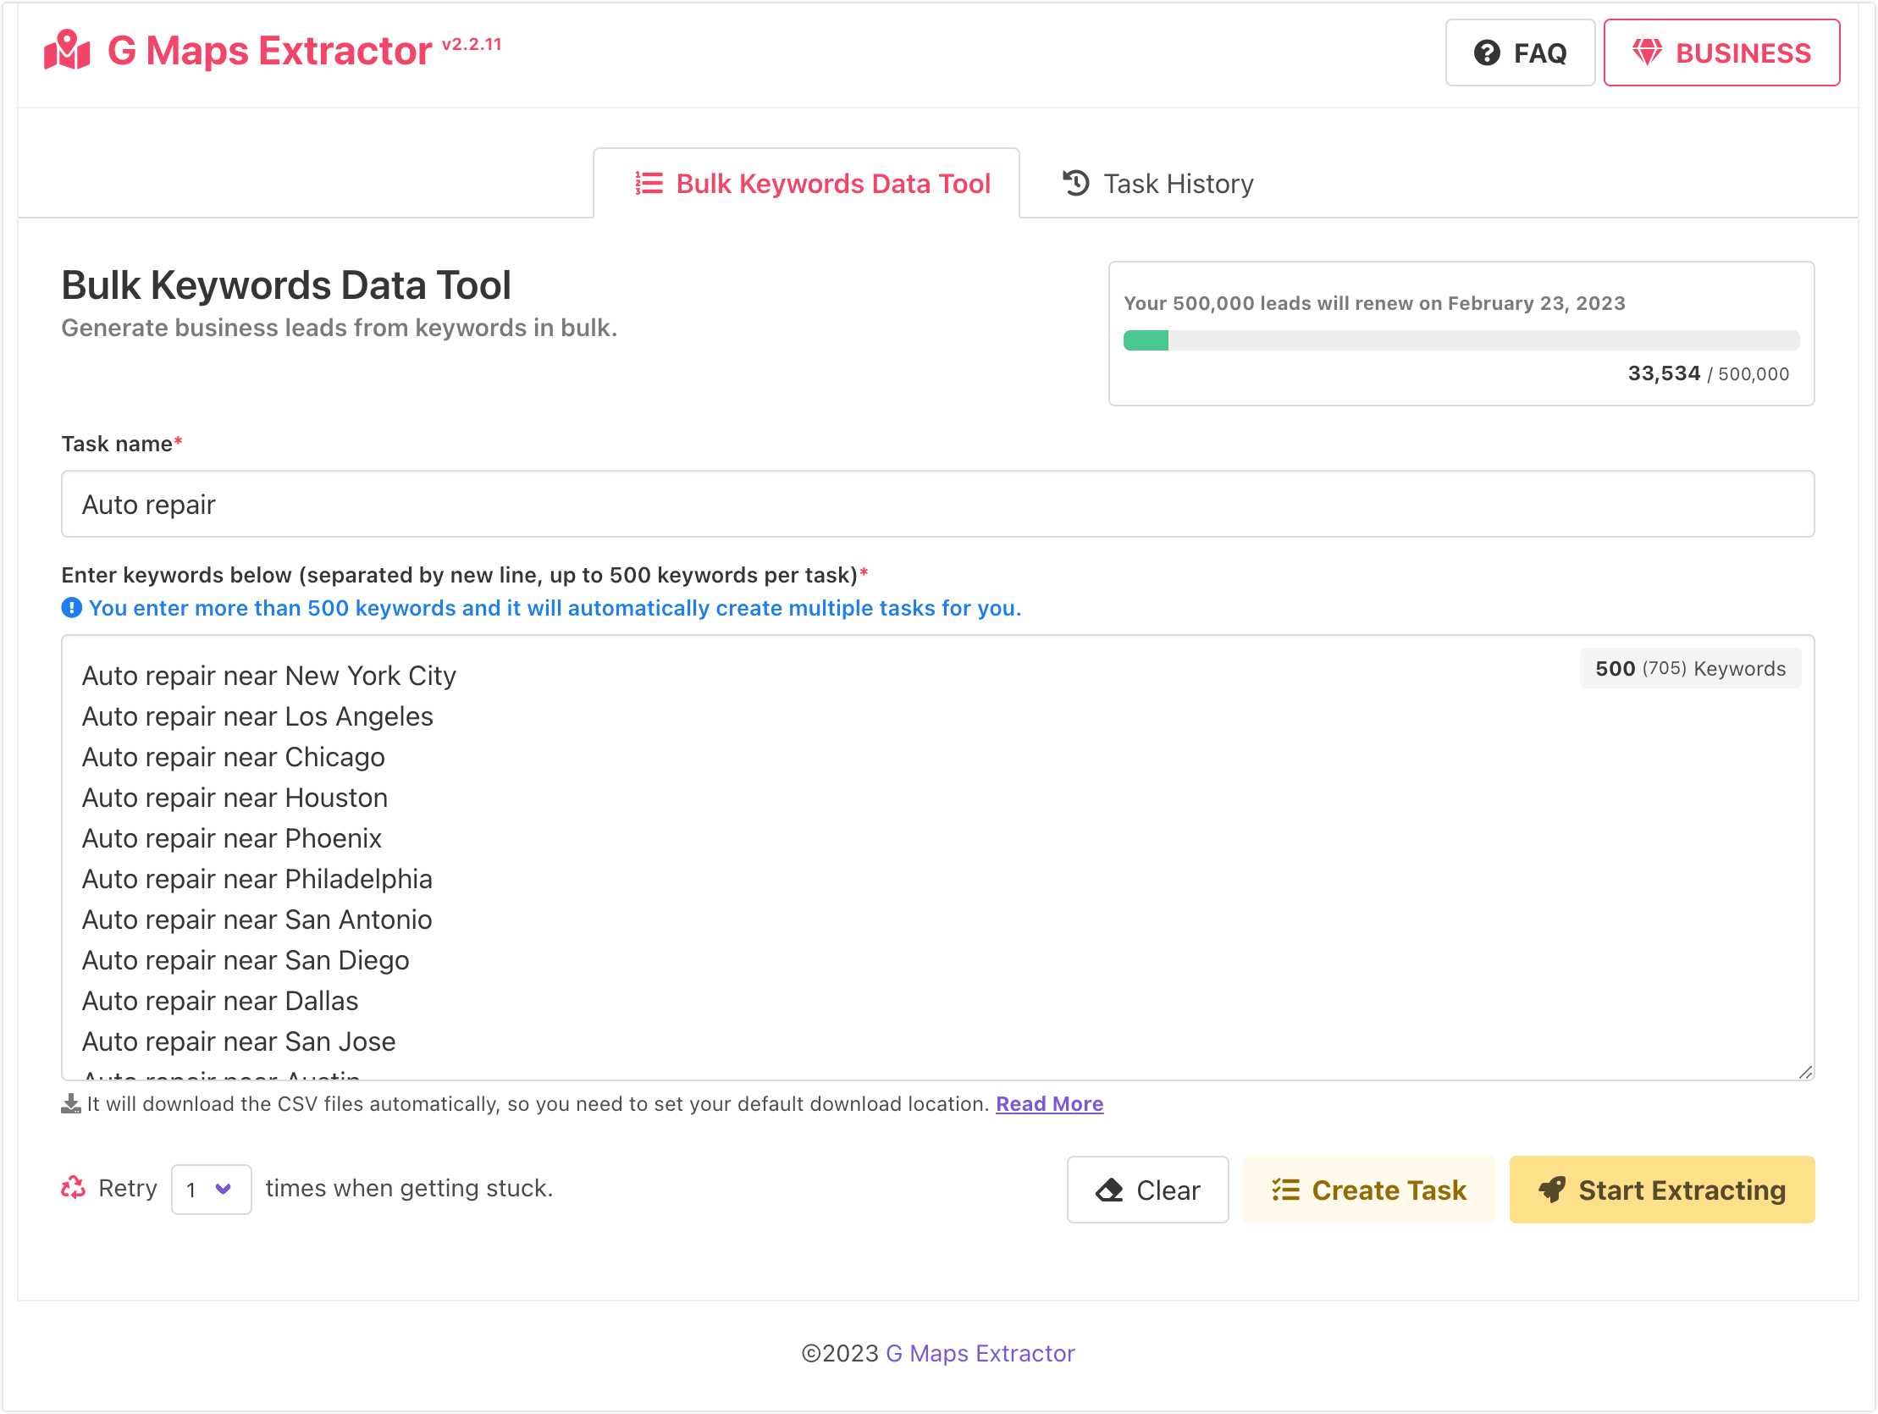Click the 500 (705) Keywords counter badge
The height and width of the screenshot is (1414, 1878).
click(1689, 668)
